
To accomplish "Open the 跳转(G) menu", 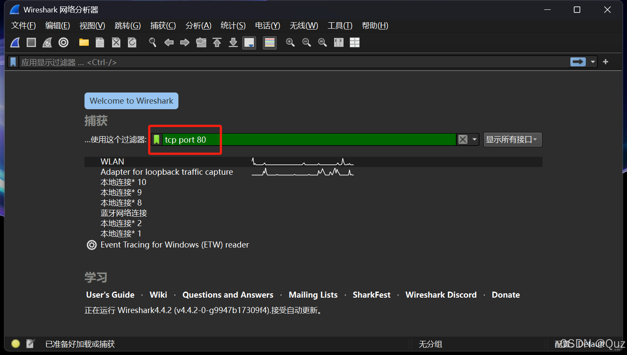I will [128, 26].
